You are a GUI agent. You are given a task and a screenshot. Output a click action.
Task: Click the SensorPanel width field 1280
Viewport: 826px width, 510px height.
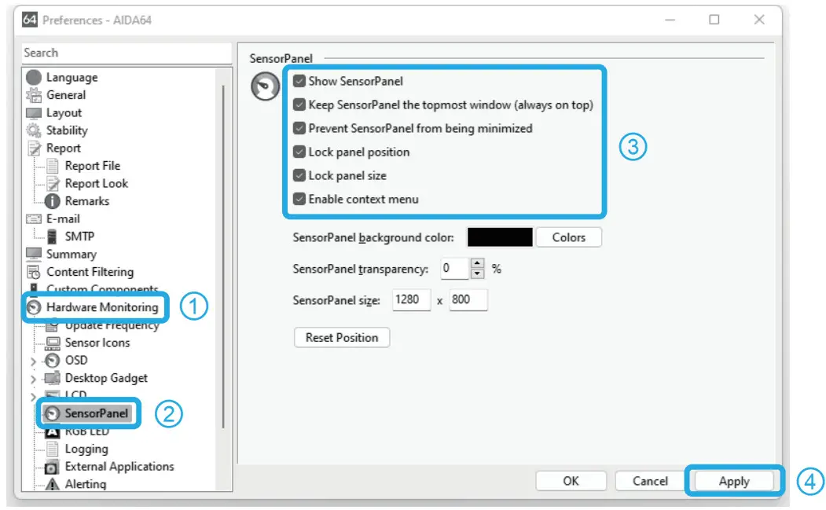pos(411,299)
